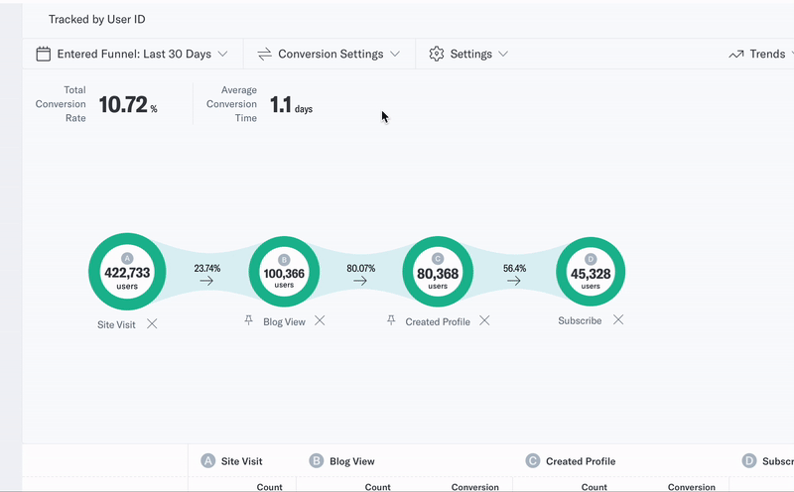The height and width of the screenshot is (492, 794).
Task: Open the Trends view selector
Action: point(761,55)
